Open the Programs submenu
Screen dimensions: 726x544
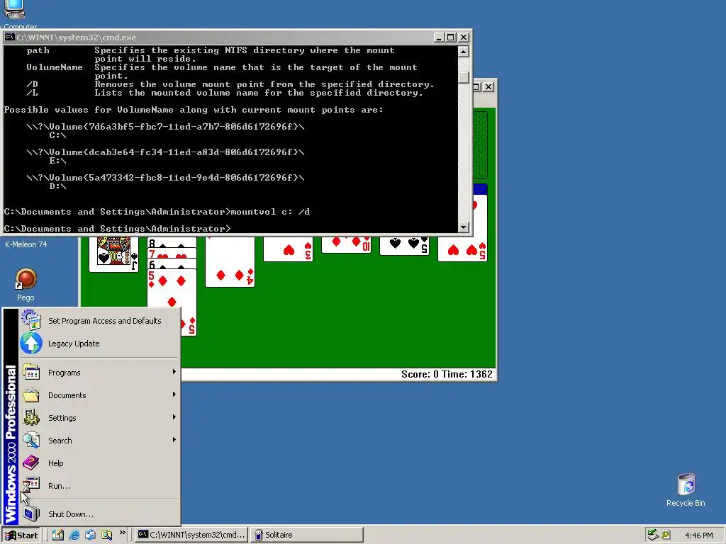[99, 373]
